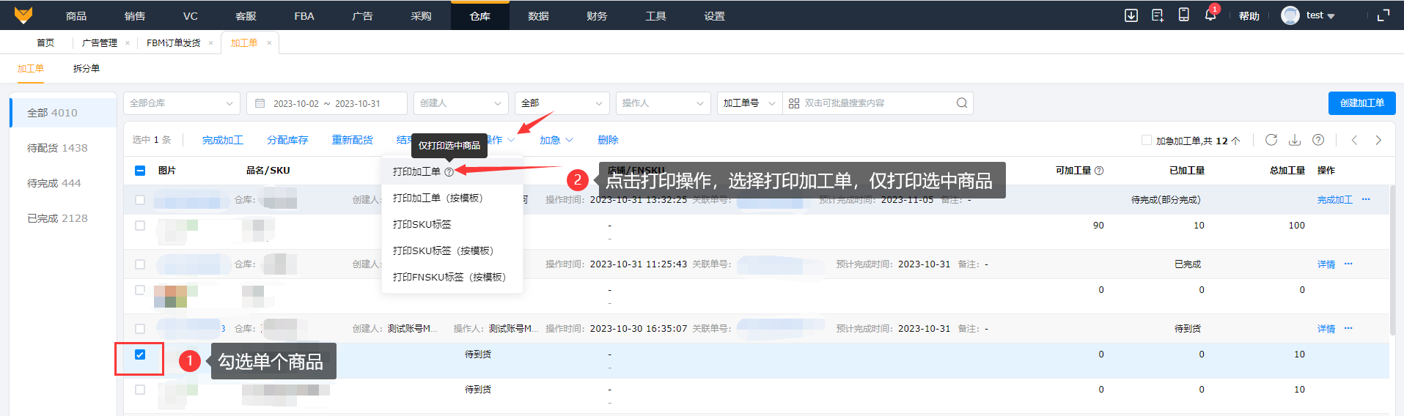
Task: Check the last 待到货 product row checkbox
Action: 140,390
